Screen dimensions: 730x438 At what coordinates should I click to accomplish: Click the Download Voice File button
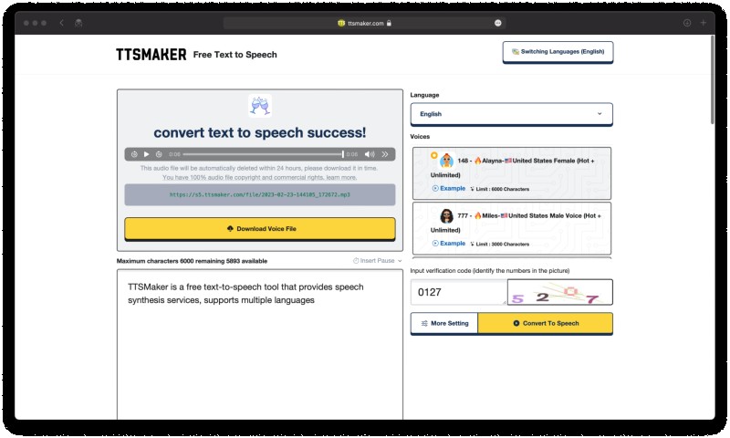pos(260,228)
